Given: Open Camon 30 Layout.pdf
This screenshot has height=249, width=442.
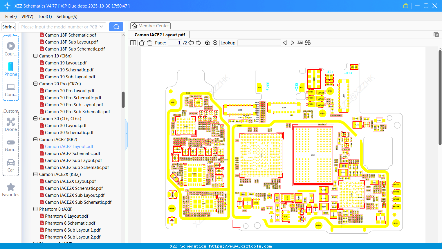Looking at the screenshot, I should [x=66, y=125].
